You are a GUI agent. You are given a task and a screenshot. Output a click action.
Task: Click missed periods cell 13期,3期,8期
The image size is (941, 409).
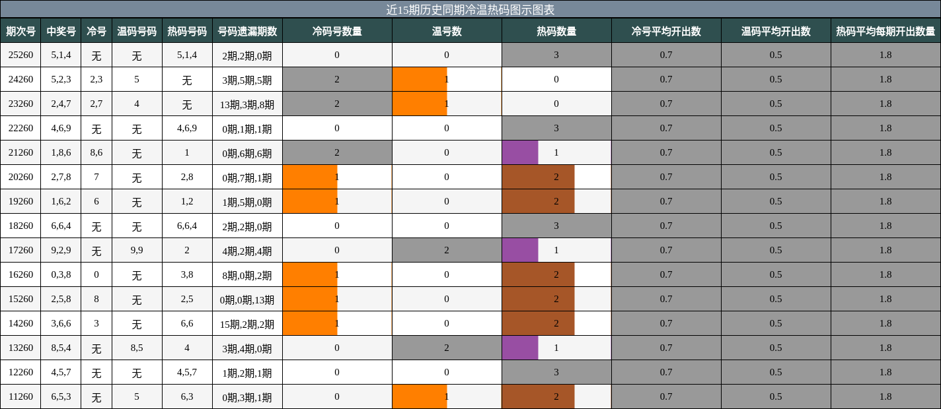(247, 104)
